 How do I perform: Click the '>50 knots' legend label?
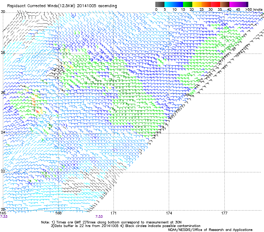tap(254, 10)
